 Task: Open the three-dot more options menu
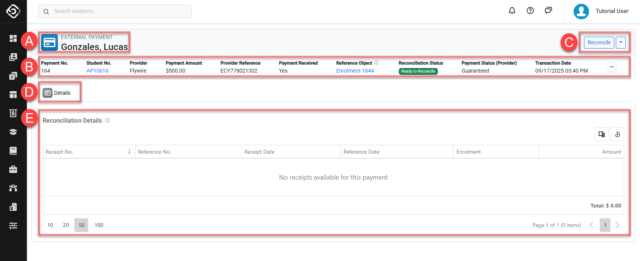pos(612,67)
